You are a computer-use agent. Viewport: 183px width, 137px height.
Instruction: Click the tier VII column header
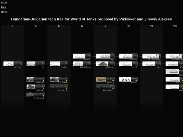tap(151, 26)
